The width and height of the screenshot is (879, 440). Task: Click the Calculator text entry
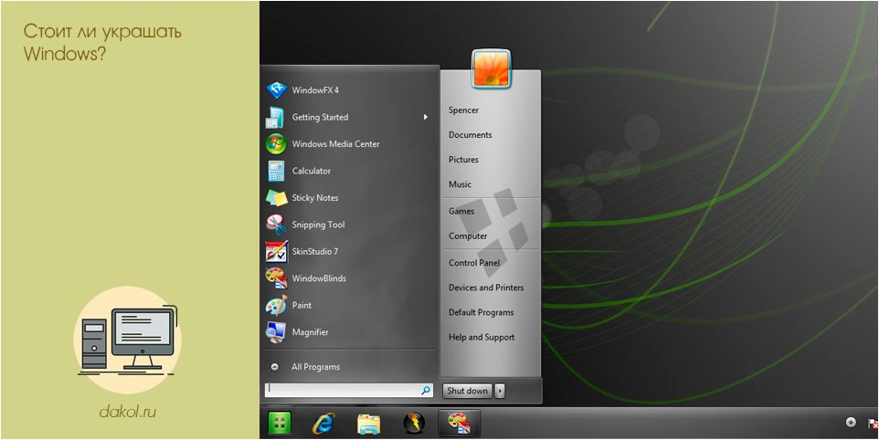(x=312, y=171)
